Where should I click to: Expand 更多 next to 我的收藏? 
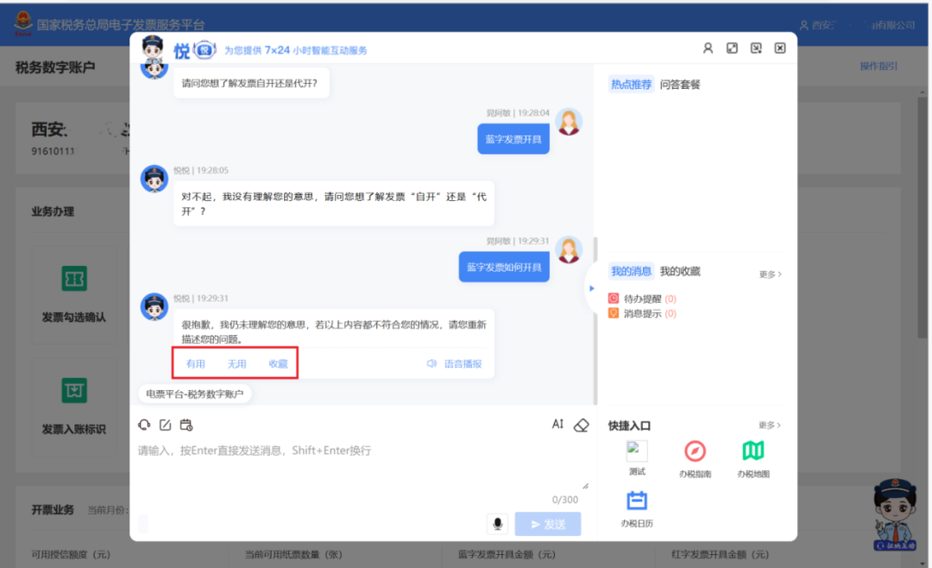(770, 275)
